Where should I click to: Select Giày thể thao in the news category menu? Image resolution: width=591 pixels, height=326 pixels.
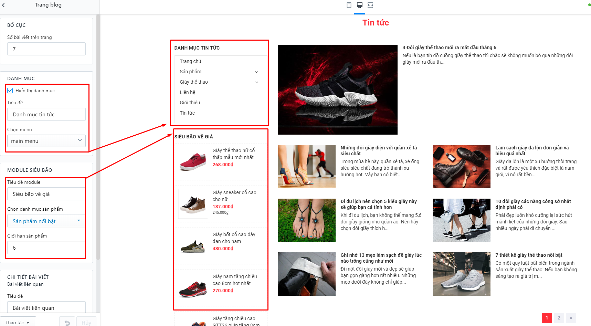point(194,82)
